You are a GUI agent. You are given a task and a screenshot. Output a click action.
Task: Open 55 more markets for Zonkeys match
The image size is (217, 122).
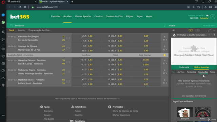click(x=165, y=49)
